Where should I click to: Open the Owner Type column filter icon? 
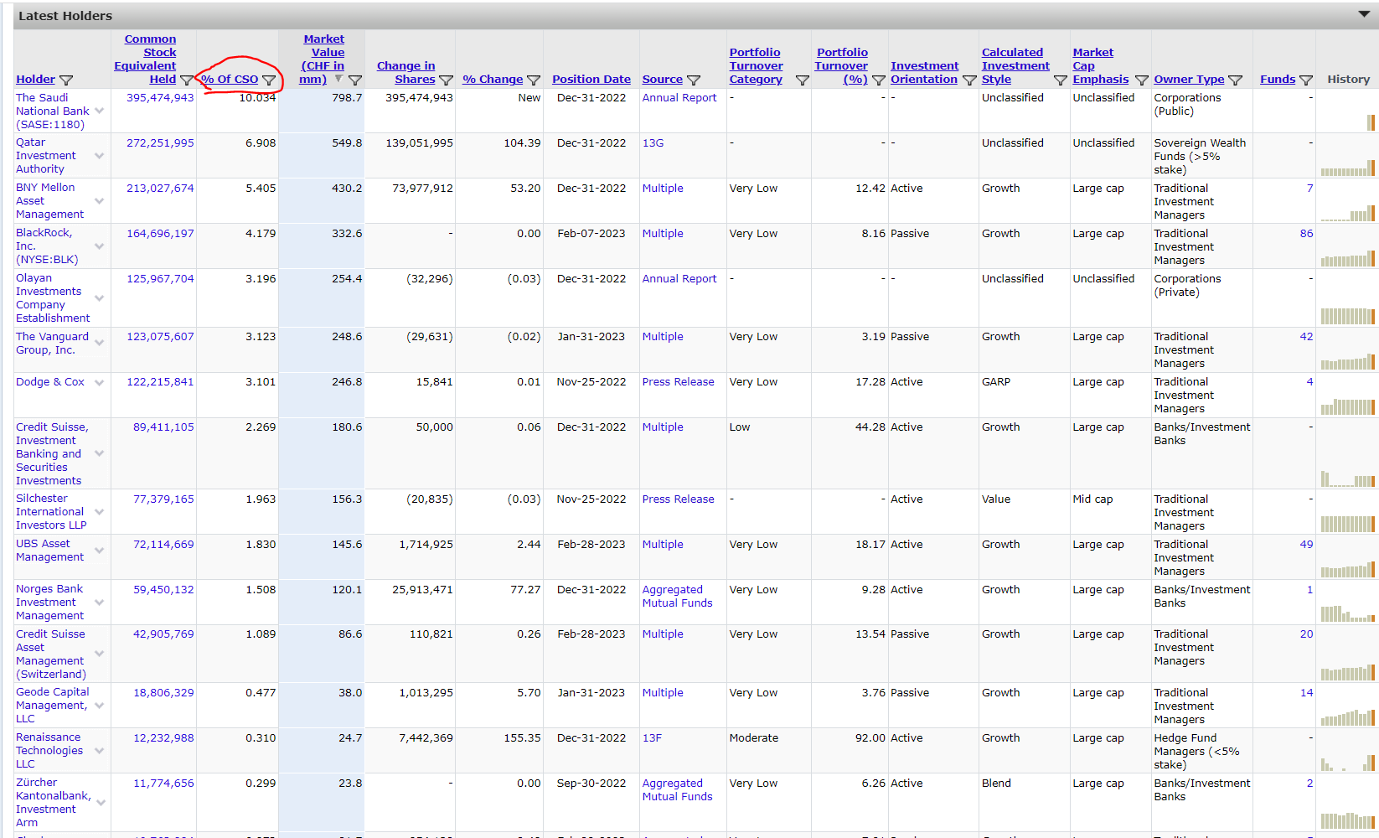point(1235,80)
